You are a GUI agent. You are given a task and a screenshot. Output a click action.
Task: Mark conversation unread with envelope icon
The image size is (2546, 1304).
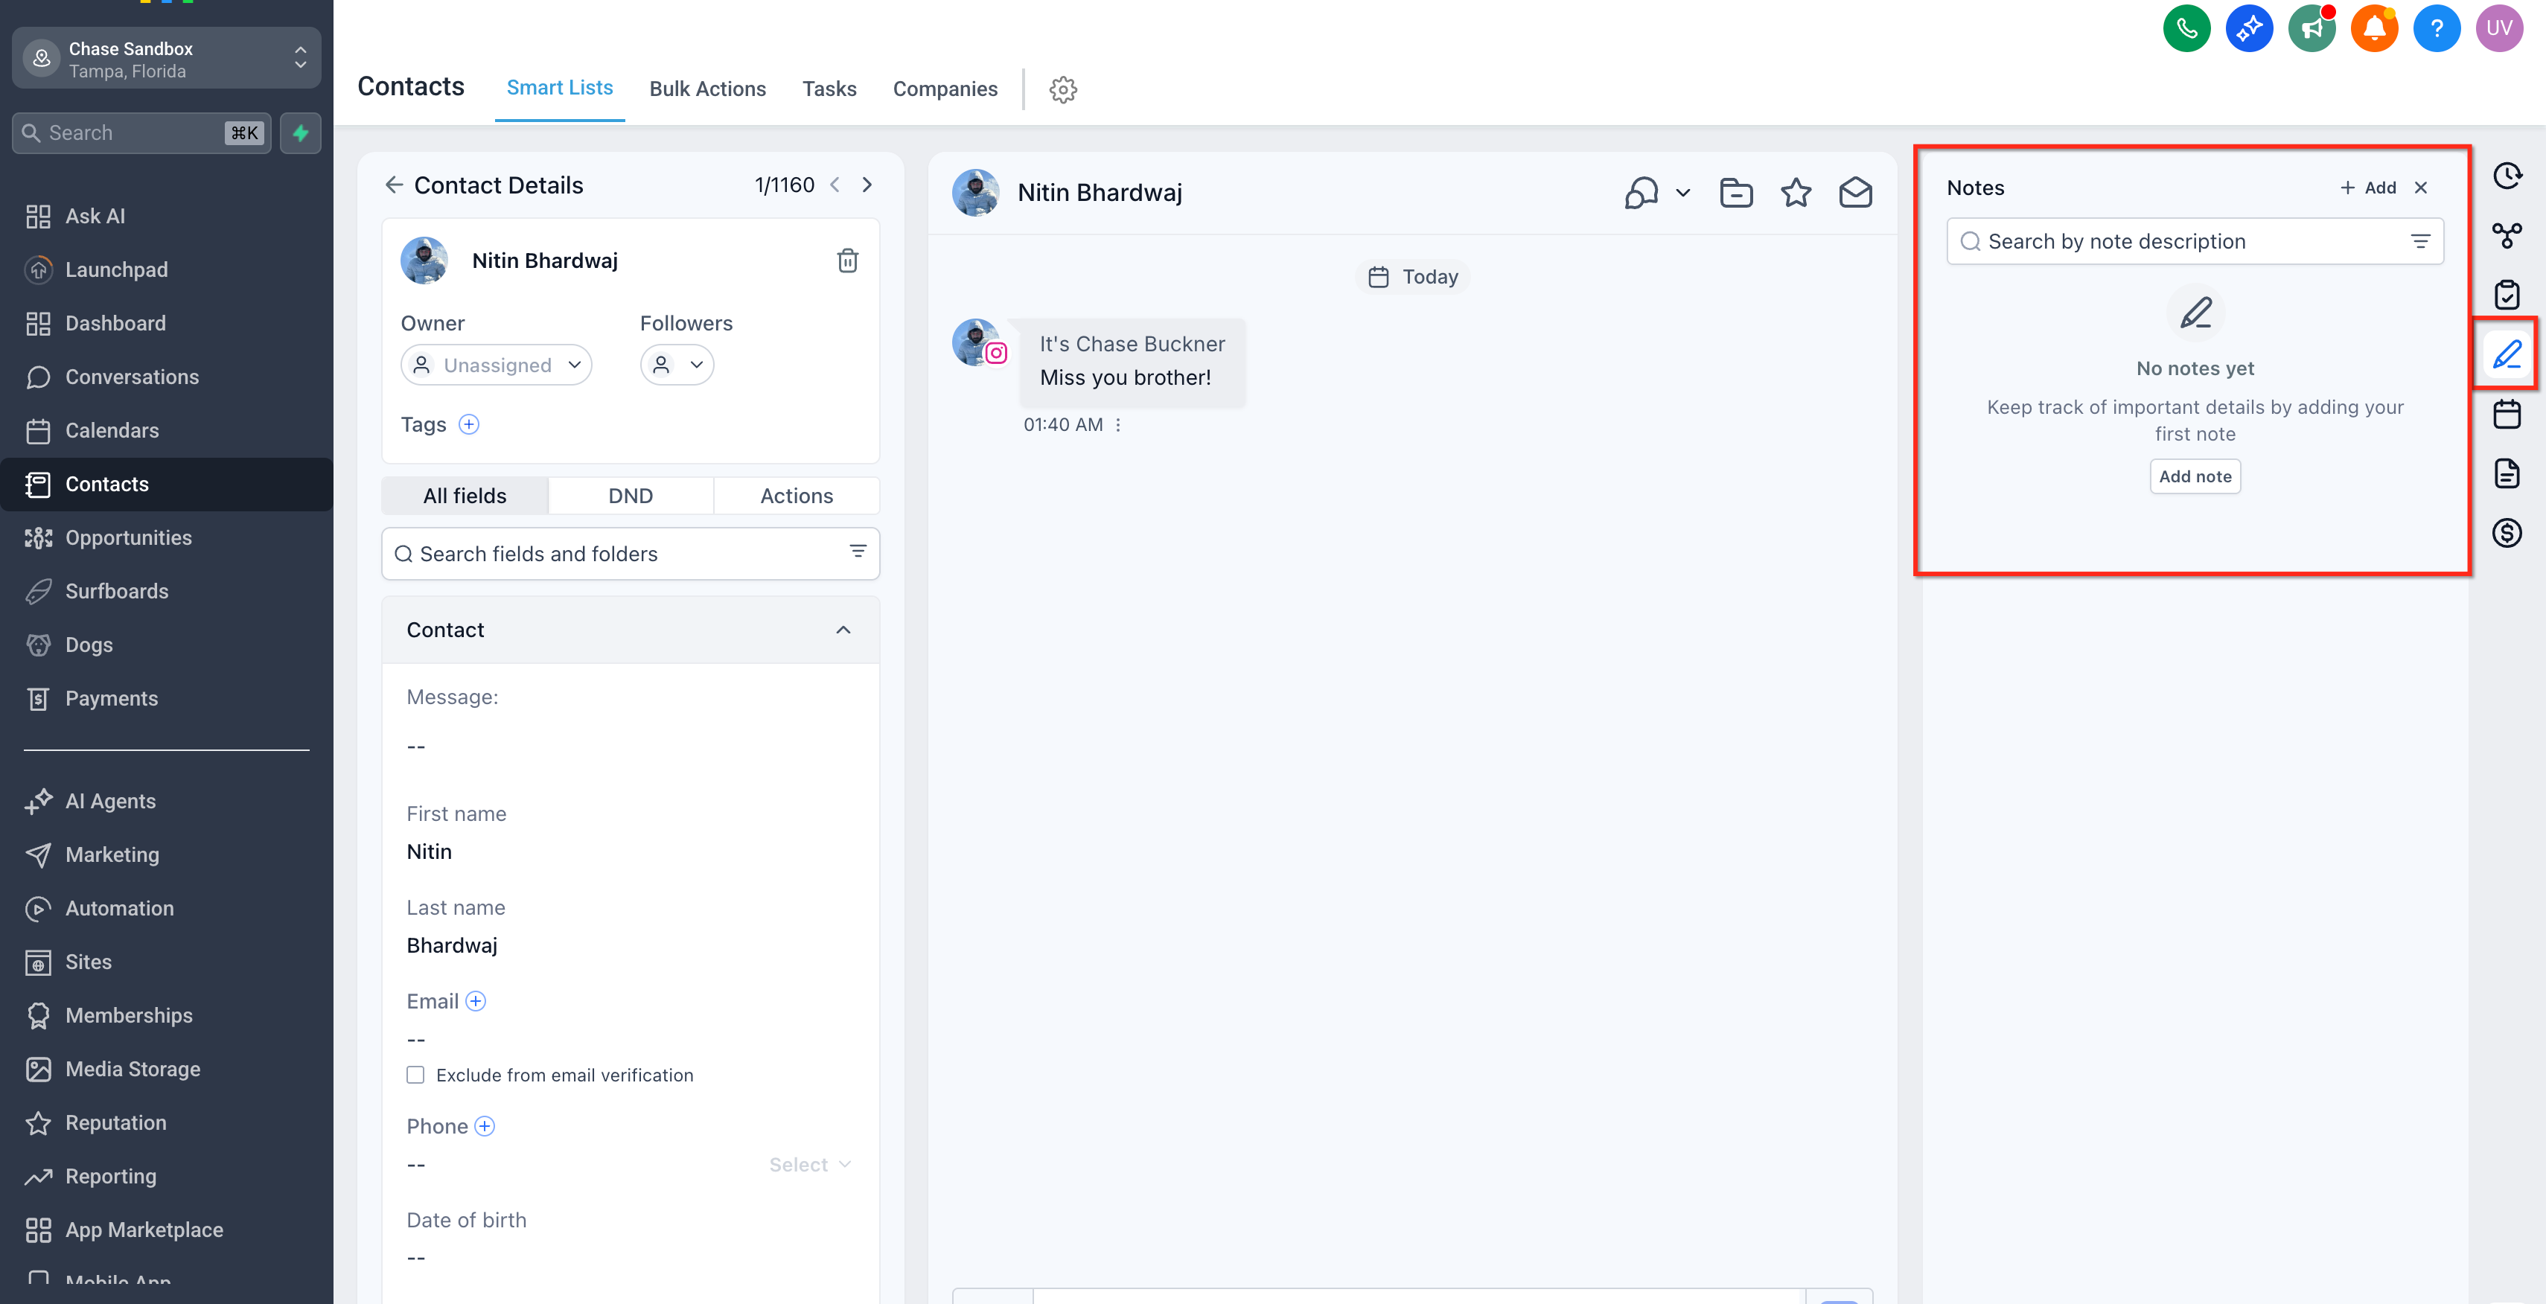1855,193
